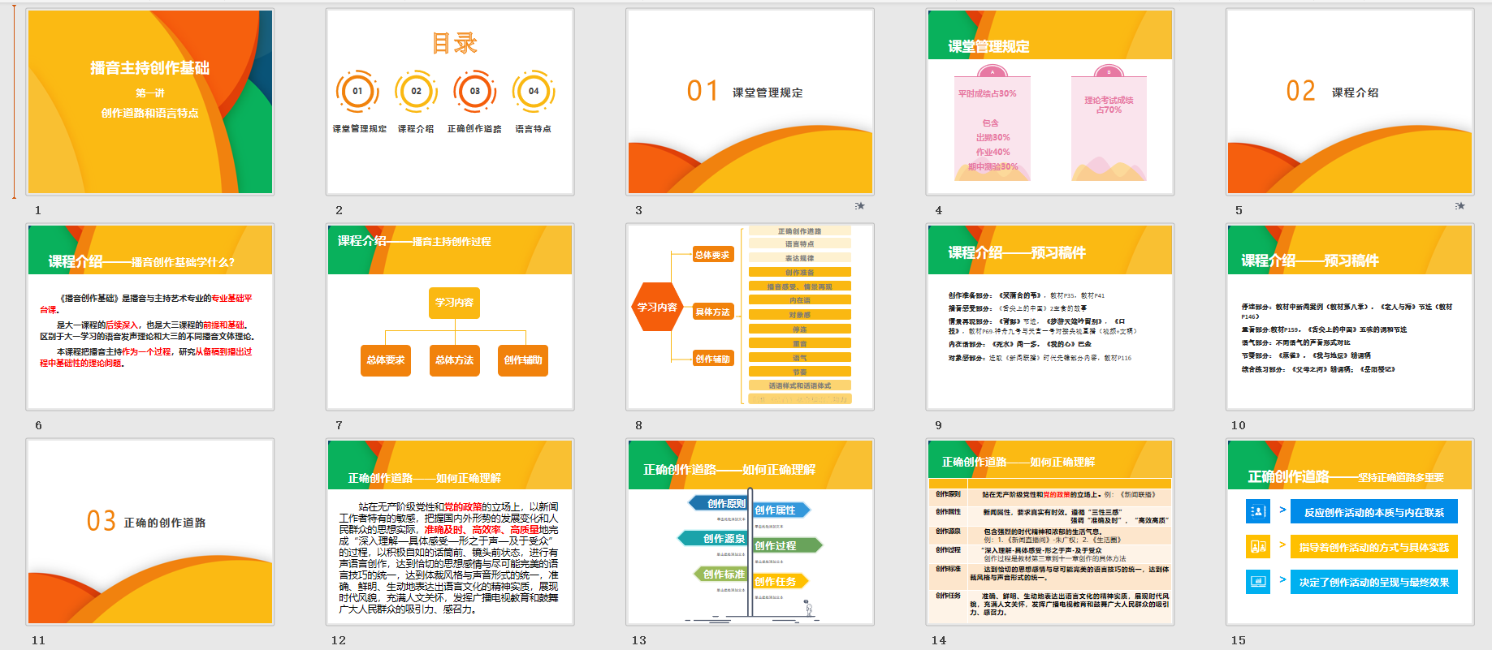The image size is (1492, 650).
Task: Click slide number label 1
Action: pos(38,210)
